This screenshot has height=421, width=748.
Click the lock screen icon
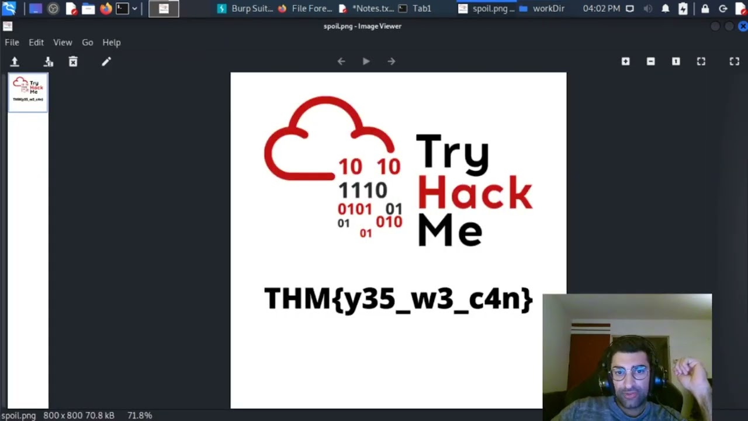pyautogui.click(x=705, y=9)
